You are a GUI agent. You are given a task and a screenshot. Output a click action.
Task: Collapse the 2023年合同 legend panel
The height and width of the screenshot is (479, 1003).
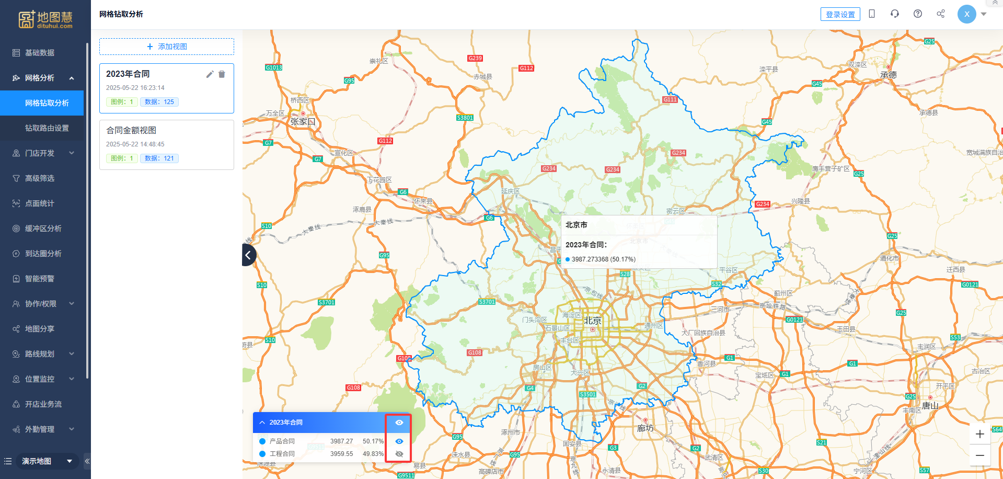tap(262, 423)
